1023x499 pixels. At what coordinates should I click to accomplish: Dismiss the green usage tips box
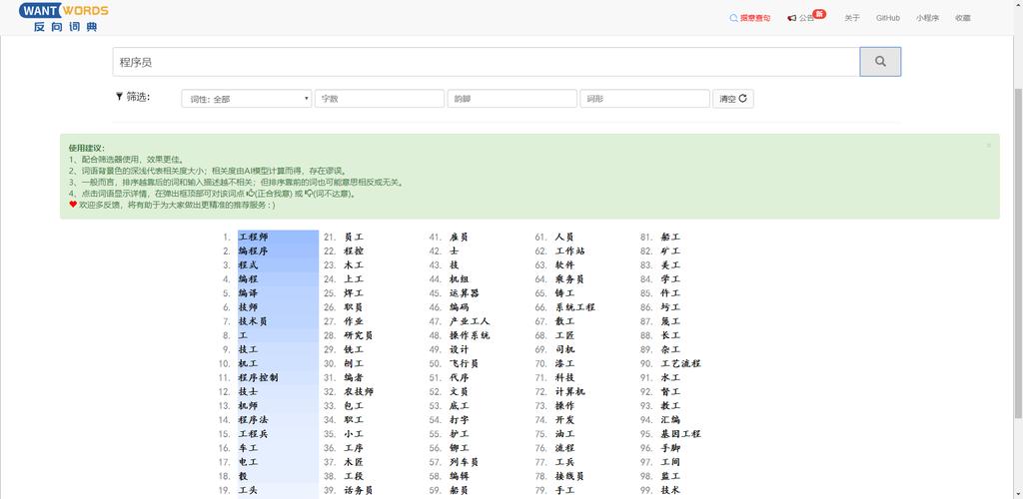(988, 145)
